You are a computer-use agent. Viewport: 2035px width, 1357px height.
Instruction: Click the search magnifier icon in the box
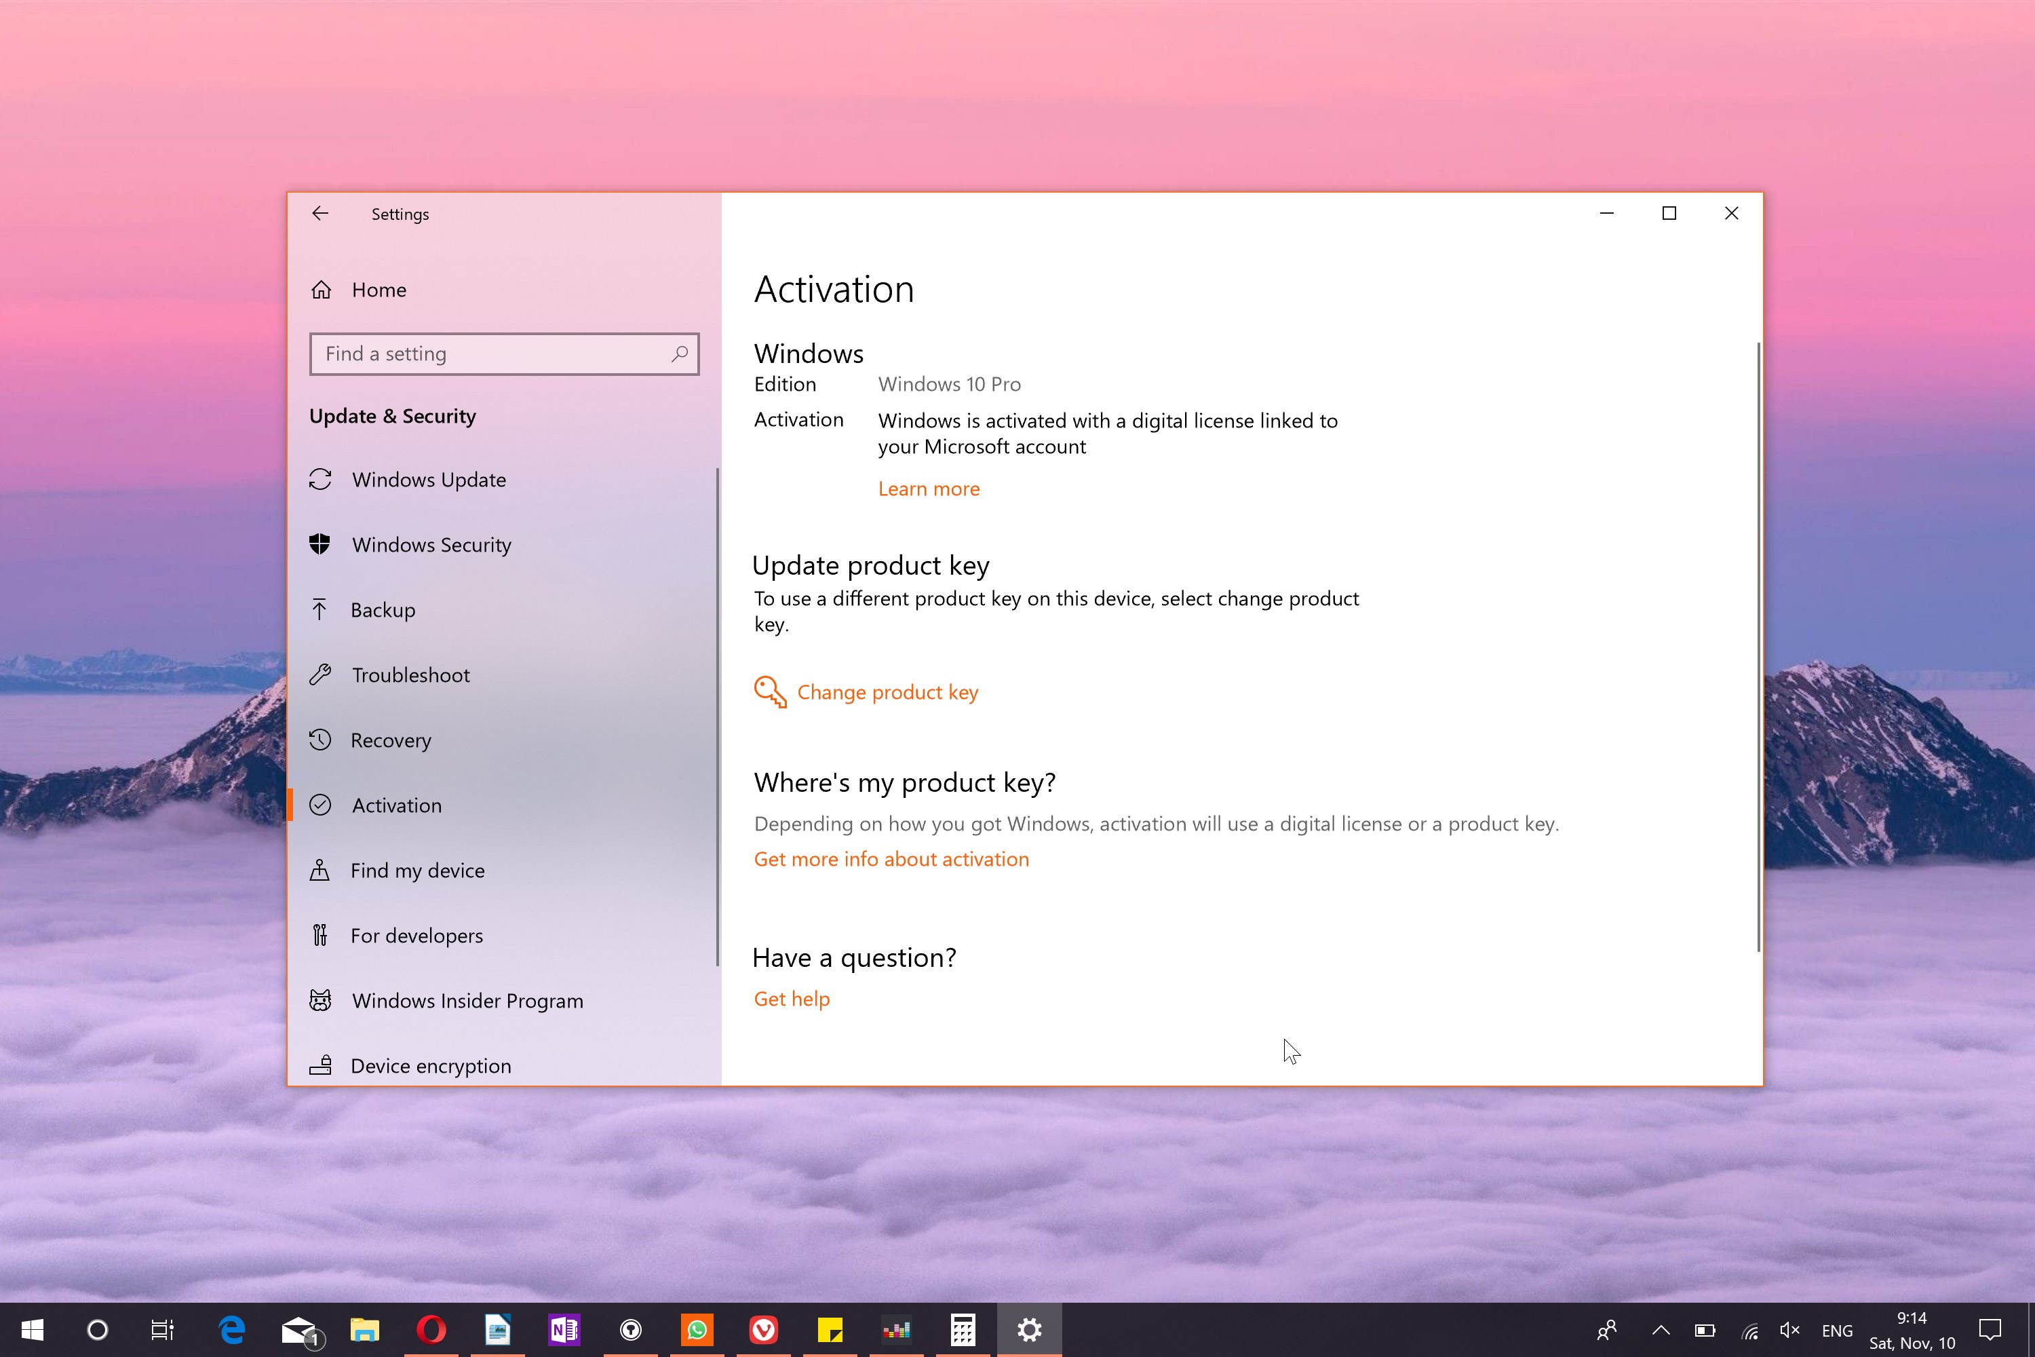pos(679,354)
